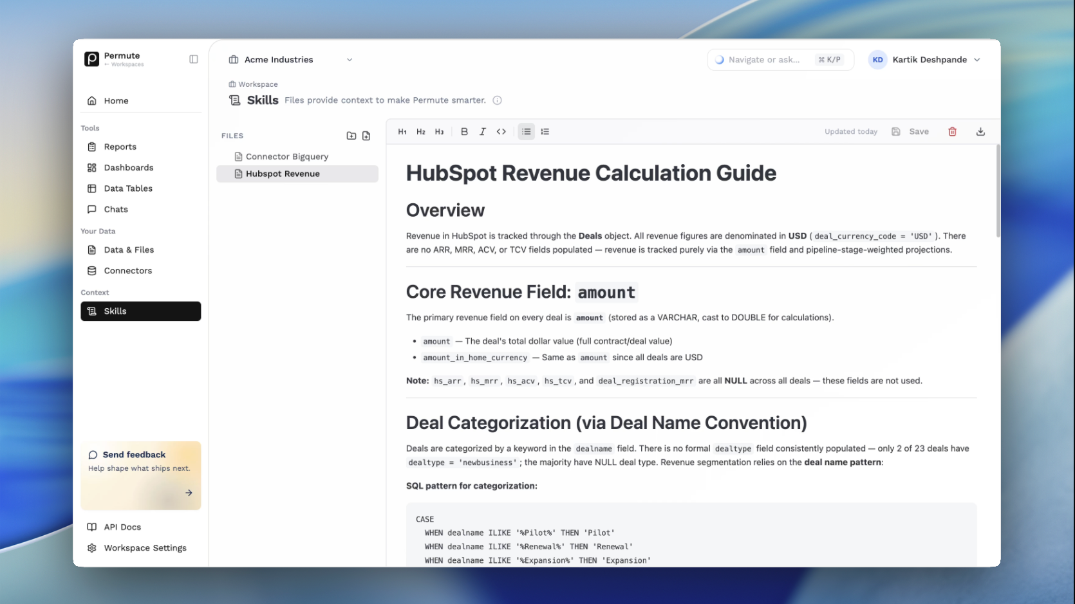
Task: Open Chats from the sidebar
Action: 141,209
